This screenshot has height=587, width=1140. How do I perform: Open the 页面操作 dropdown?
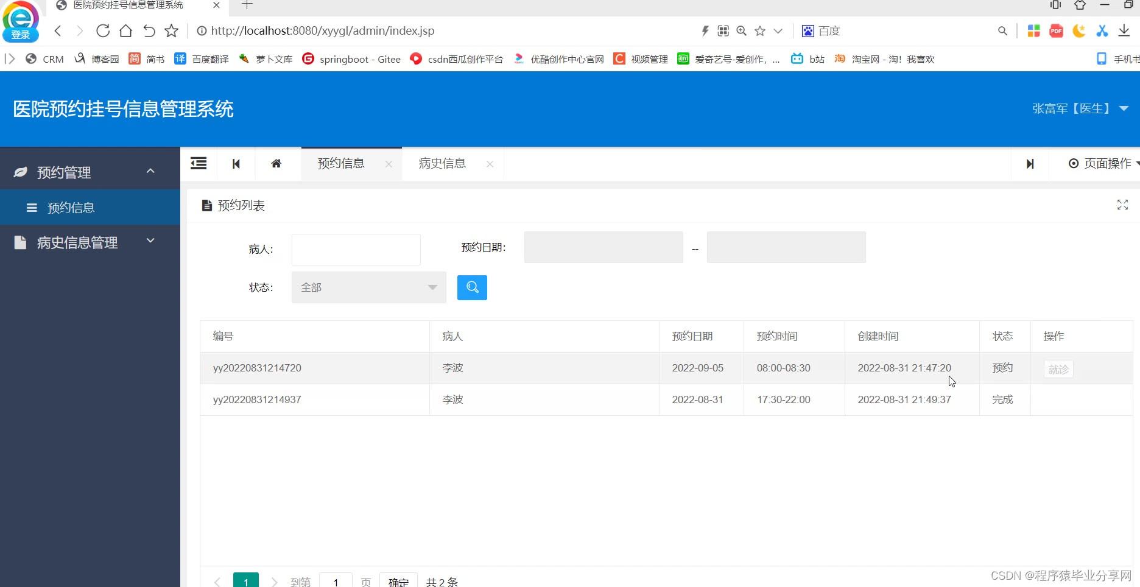coord(1103,164)
